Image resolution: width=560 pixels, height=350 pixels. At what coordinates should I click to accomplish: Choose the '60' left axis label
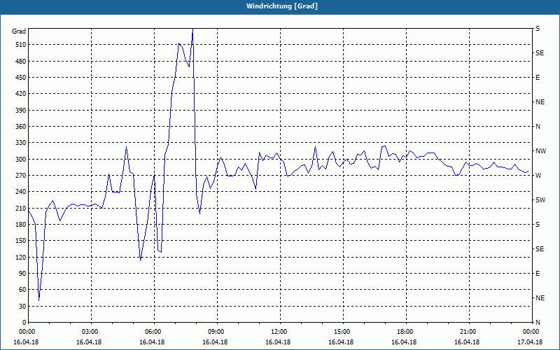(x=22, y=290)
